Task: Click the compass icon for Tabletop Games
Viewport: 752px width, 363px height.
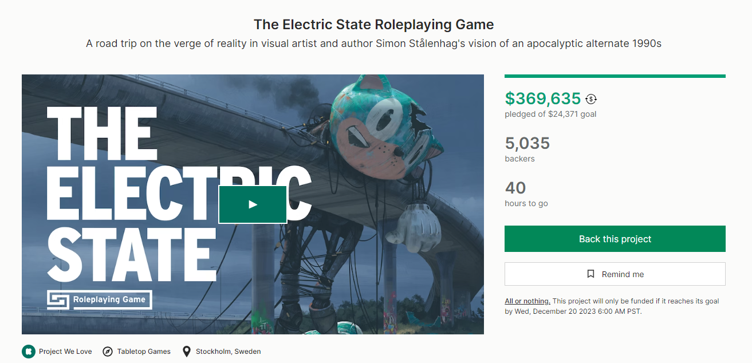Action: click(108, 352)
